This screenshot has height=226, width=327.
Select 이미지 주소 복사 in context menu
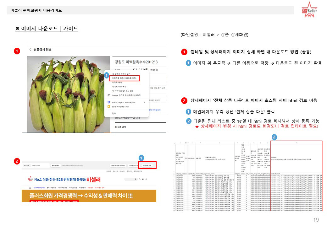119,87
